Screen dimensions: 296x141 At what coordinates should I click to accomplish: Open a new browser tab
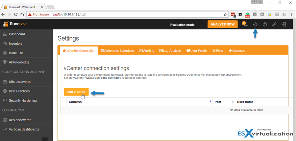click(51, 7)
